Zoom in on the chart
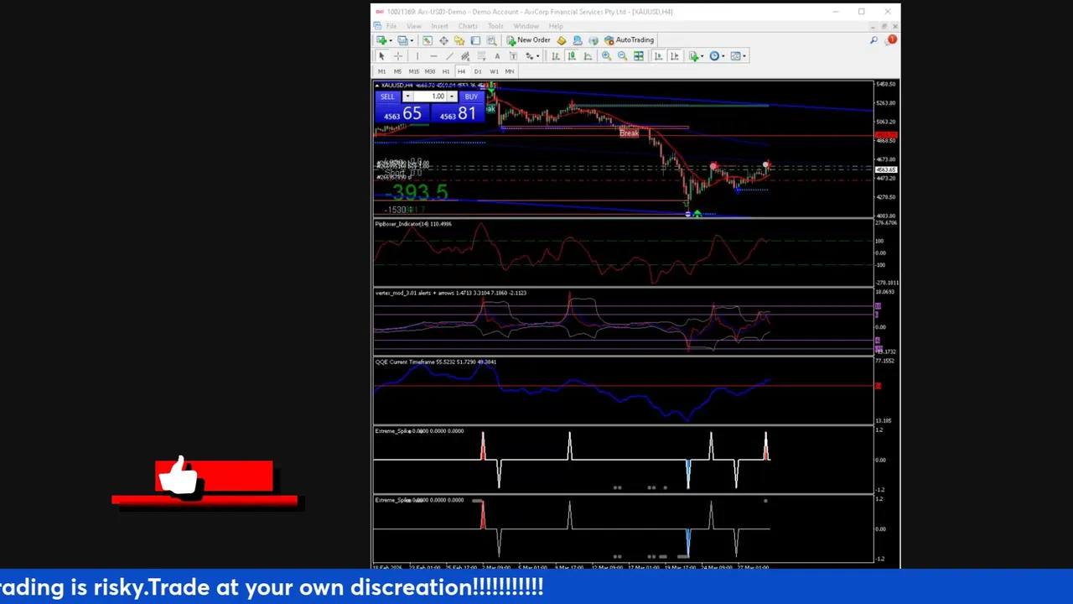Screen dimensions: 1073x604 (x=606, y=56)
